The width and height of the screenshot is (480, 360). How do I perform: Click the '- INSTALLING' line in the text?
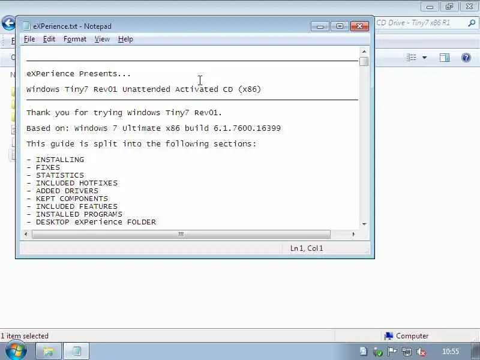(x=55, y=160)
